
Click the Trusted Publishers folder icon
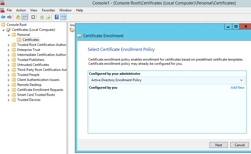(14, 60)
